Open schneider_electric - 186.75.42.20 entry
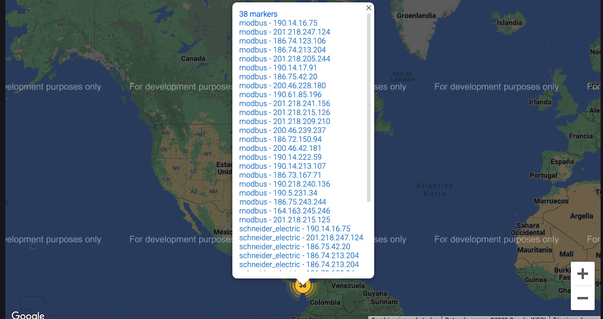Image resolution: width=603 pixels, height=319 pixels. click(294, 247)
